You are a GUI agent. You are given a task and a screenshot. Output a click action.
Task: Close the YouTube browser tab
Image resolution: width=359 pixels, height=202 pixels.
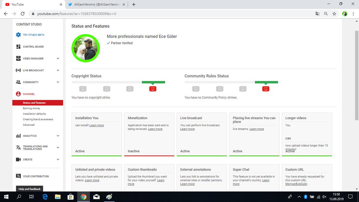point(61,4)
